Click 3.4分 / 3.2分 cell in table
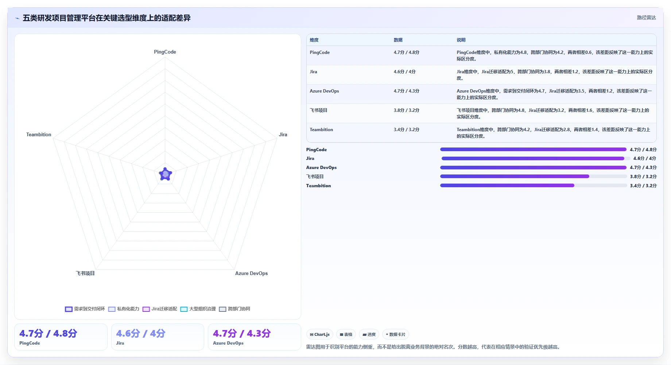 [406, 130]
